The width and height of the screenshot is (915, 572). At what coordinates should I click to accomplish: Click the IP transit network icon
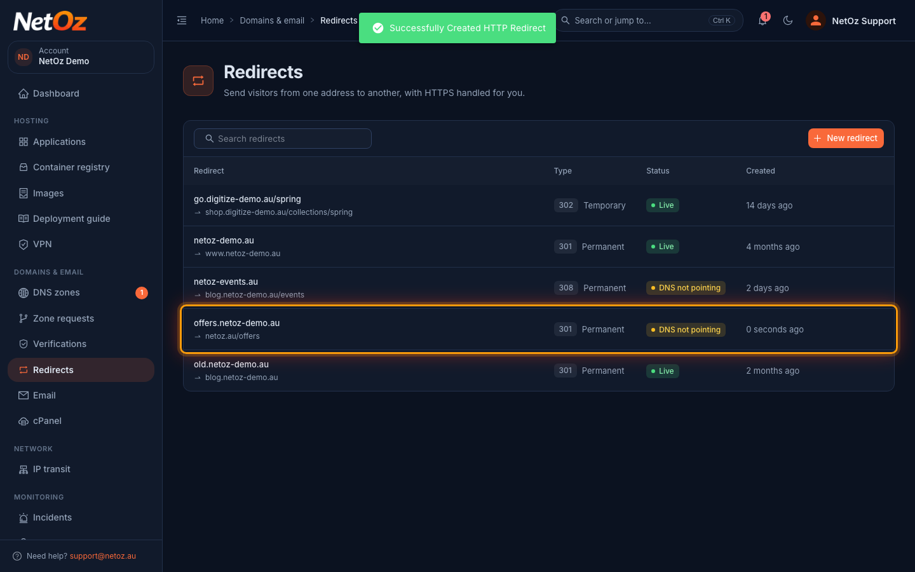coord(24,469)
